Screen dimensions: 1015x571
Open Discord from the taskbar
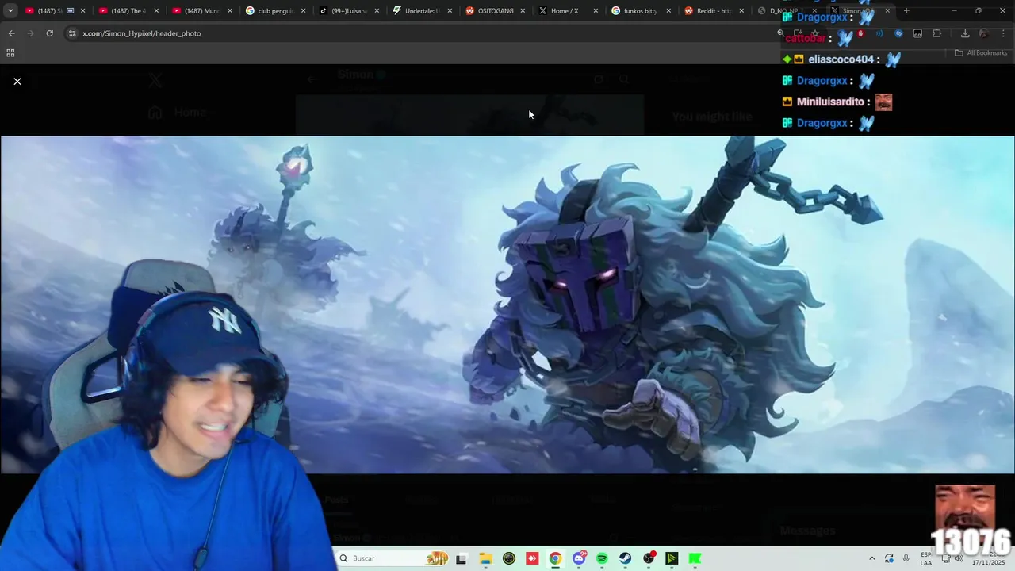click(x=579, y=558)
